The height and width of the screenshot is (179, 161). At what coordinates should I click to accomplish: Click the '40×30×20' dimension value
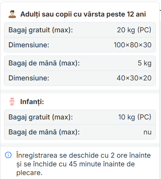coord(134,78)
